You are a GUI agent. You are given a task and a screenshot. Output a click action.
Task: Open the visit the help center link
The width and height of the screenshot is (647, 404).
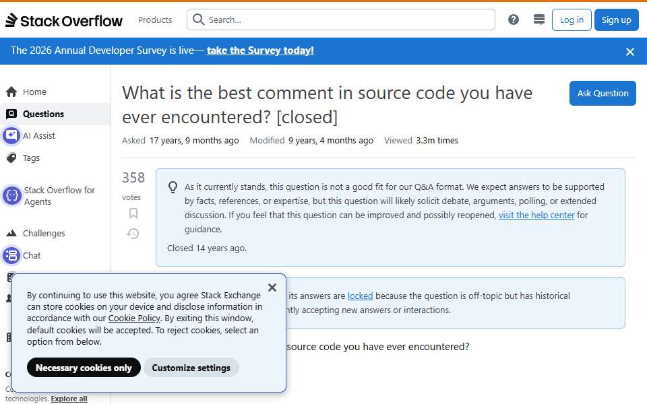point(536,215)
